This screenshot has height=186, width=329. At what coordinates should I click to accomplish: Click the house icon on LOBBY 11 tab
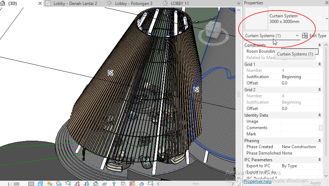point(165,3)
